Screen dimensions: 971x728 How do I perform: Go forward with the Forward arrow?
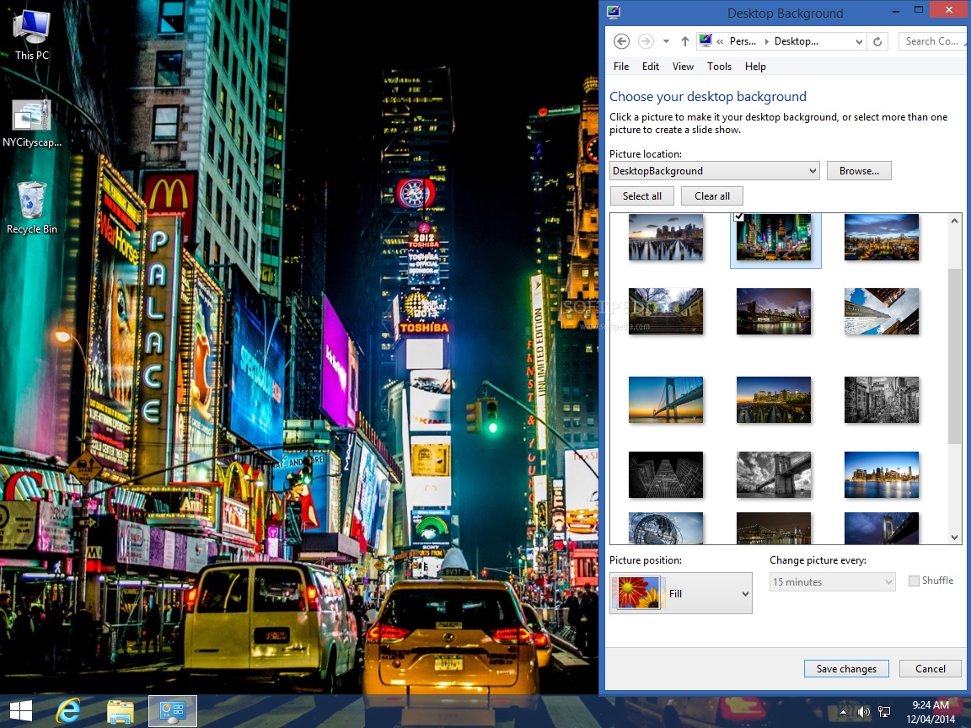(x=646, y=41)
